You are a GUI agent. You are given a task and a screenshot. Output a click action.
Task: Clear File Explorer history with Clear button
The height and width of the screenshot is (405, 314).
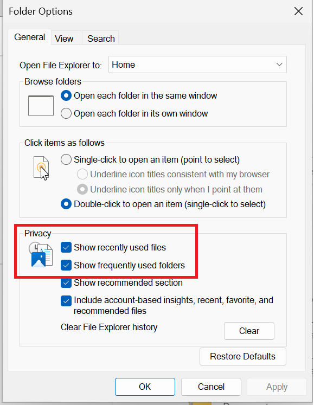(249, 331)
